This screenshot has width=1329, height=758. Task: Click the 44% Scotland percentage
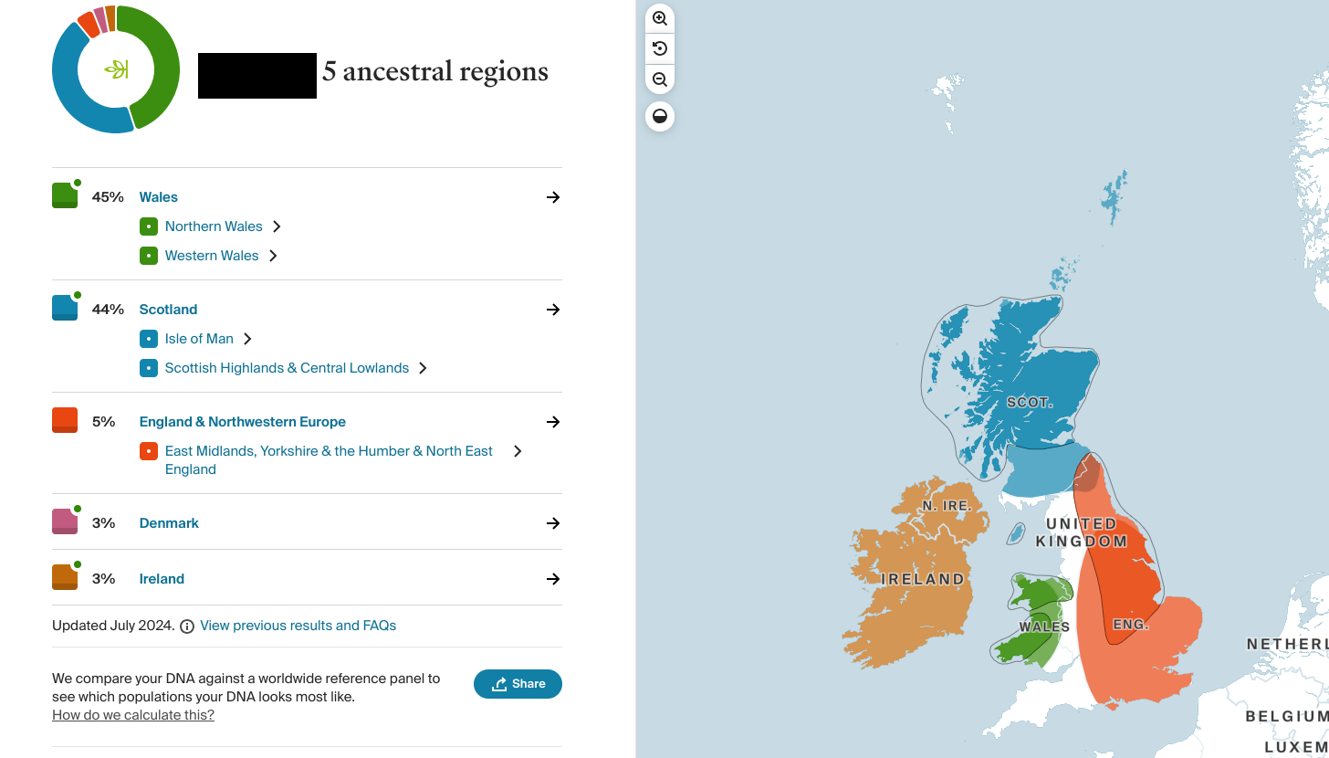pos(108,310)
